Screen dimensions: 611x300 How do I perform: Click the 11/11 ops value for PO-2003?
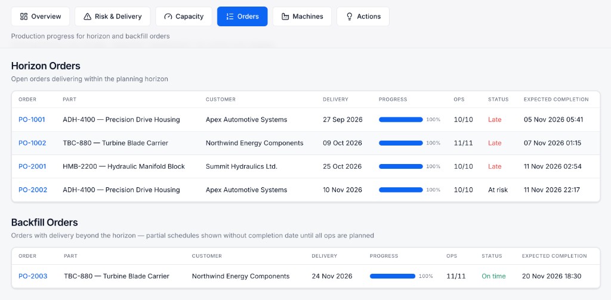pyautogui.click(x=456, y=276)
